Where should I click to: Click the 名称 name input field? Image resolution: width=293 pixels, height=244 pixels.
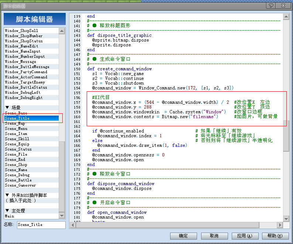point(41,225)
